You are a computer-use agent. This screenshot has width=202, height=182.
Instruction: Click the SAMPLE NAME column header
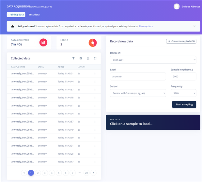click(18, 67)
